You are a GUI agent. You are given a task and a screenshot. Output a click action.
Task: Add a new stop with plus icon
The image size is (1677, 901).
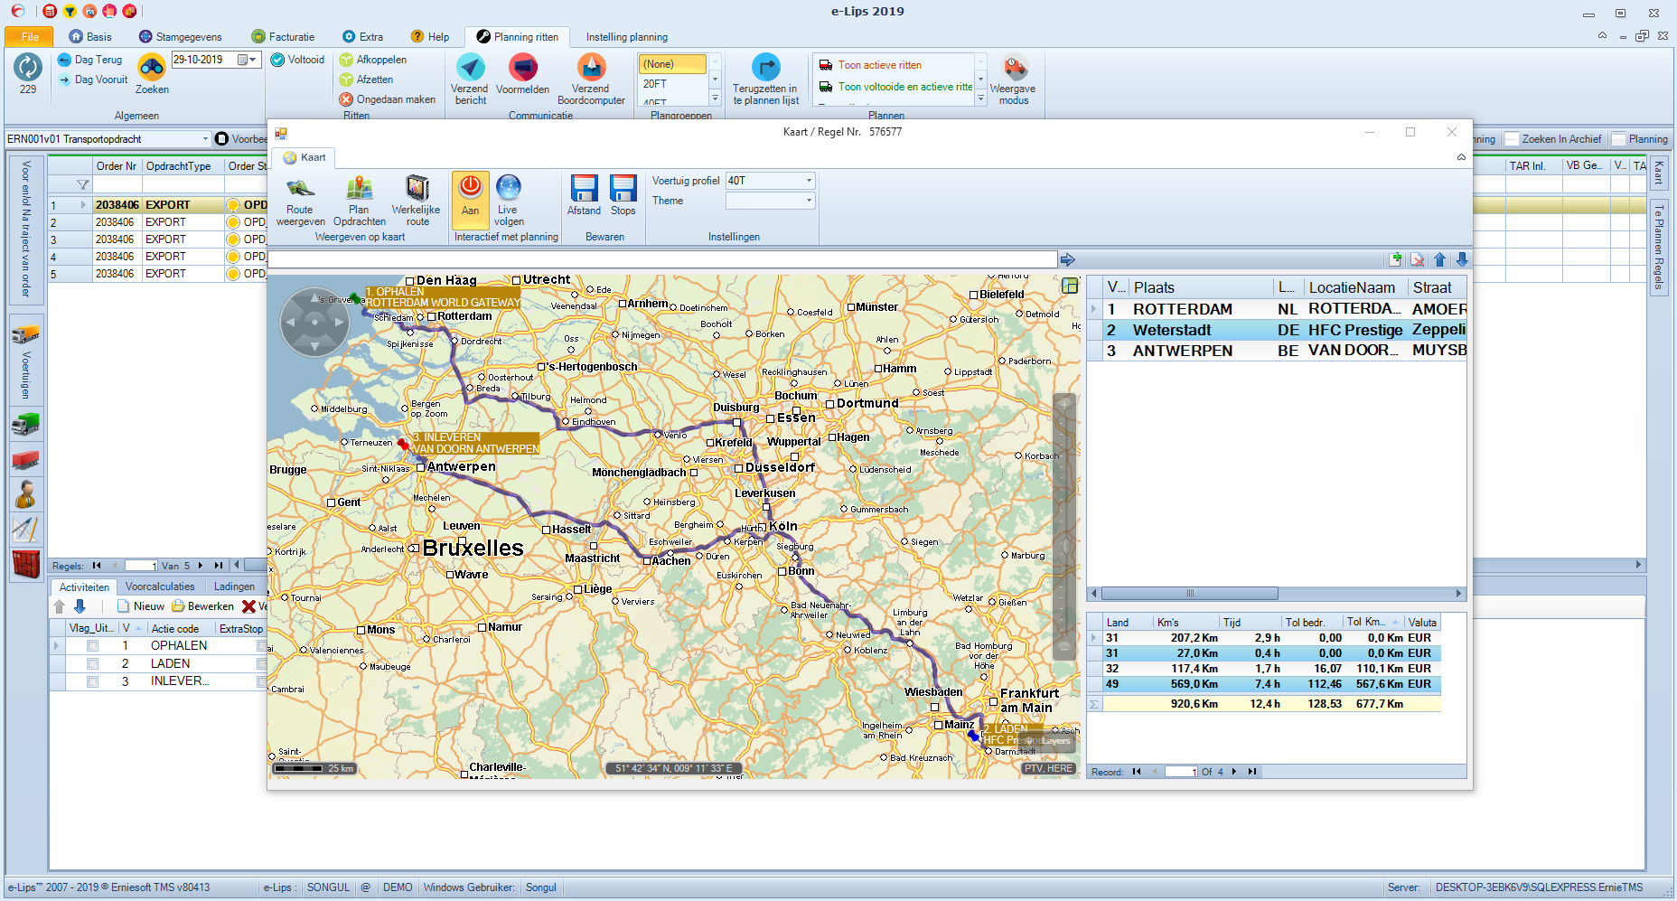[x=1396, y=260]
